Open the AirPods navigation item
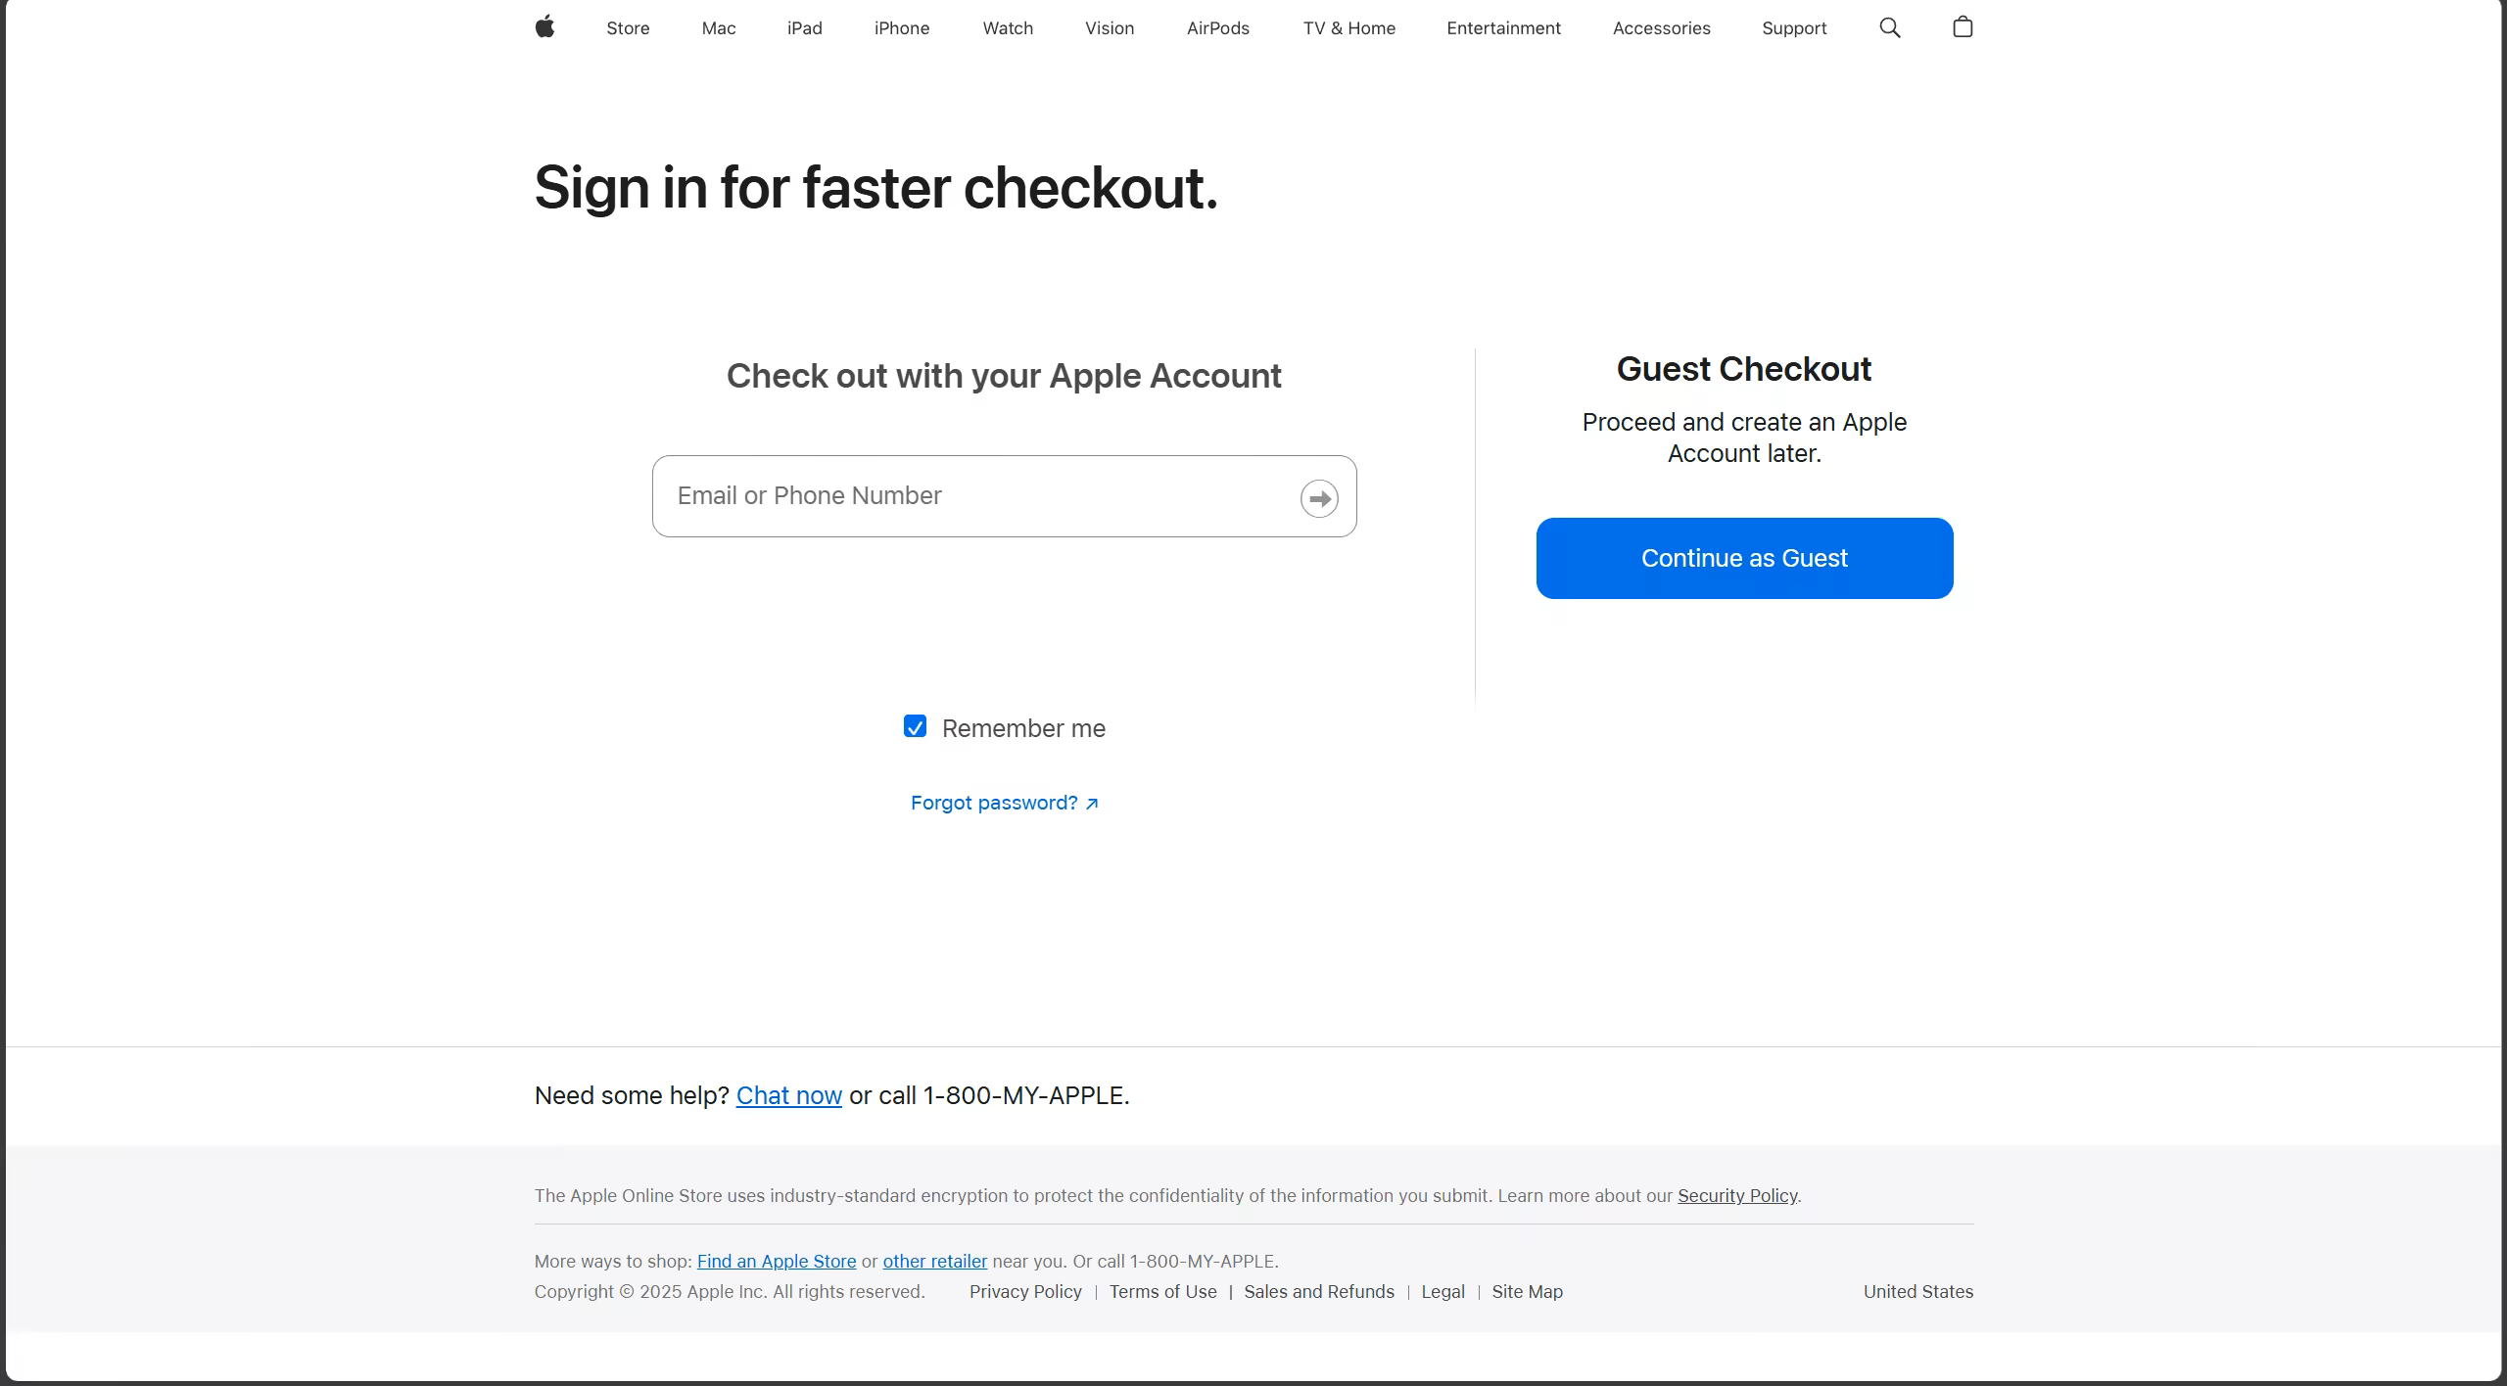Screen dimensions: 2507x1386 (1217, 28)
